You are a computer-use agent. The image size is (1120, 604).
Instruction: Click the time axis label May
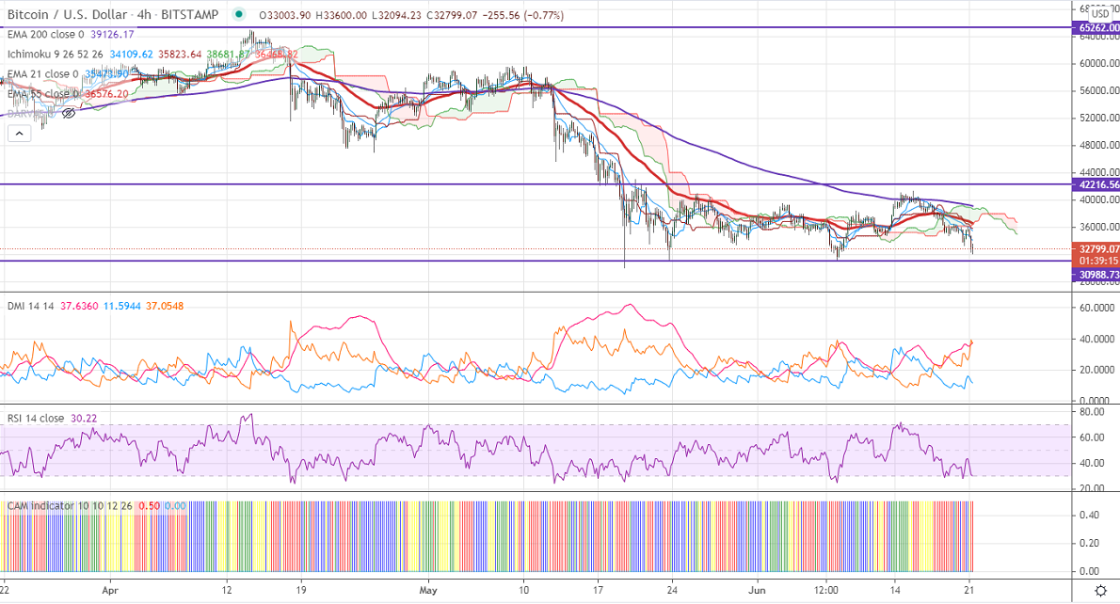coord(428,591)
